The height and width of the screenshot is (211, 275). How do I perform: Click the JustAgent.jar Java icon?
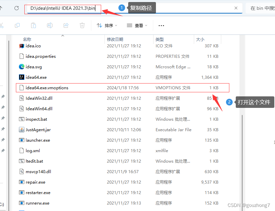[x=21, y=130]
